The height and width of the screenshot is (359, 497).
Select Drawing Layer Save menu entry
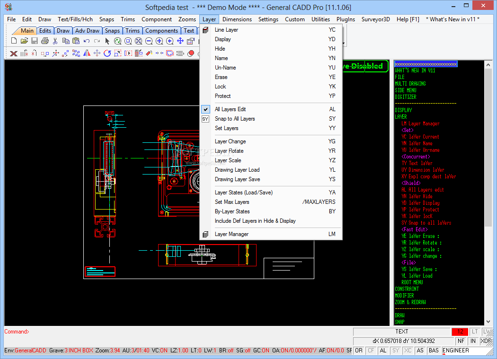pos(271,179)
